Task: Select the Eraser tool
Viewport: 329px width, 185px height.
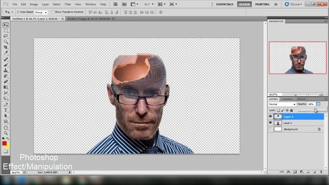Action: [x=6, y=82]
